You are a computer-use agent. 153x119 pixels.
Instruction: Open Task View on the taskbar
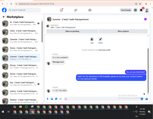pyautogui.click(x=9, y=112)
